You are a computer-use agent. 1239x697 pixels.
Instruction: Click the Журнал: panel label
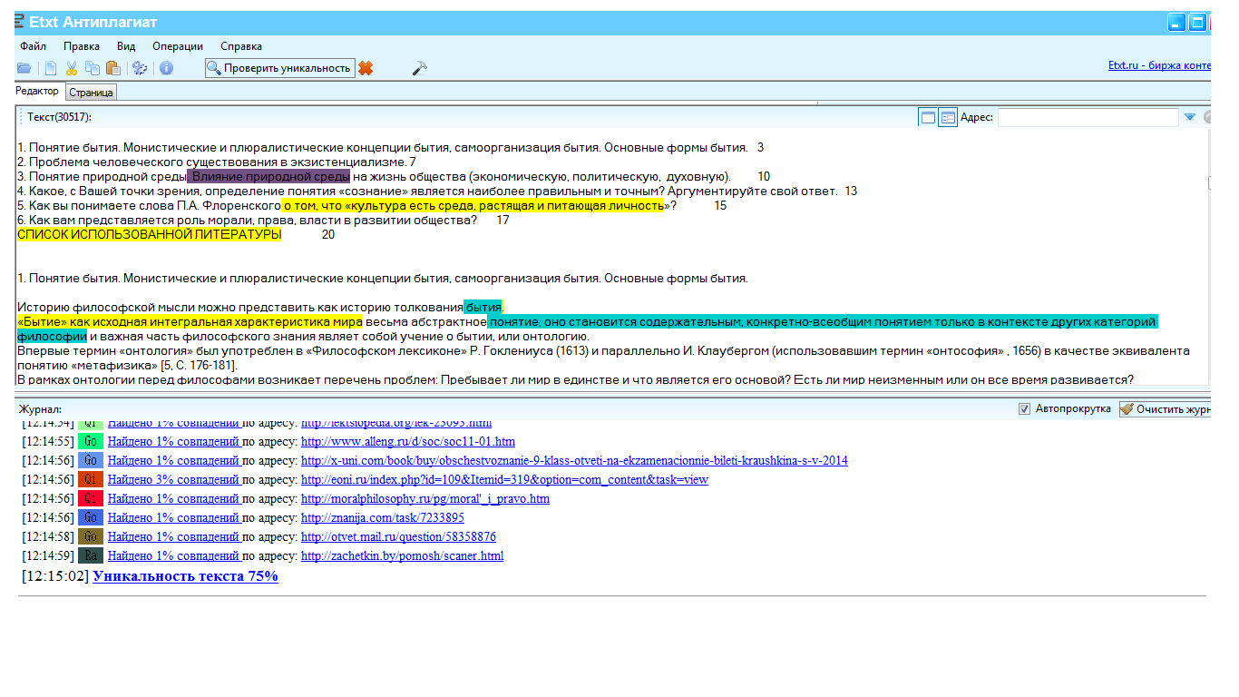pyautogui.click(x=40, y=410)
